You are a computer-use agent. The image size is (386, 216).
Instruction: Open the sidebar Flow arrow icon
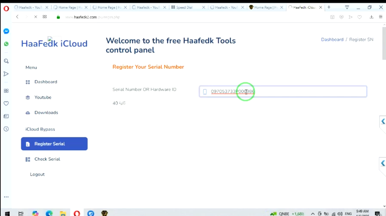pyautogui.click(x=6, y=74)
